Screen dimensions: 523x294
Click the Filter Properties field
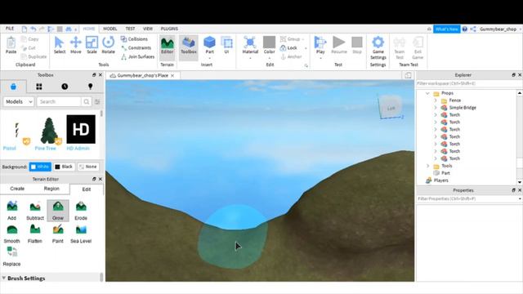467,198
